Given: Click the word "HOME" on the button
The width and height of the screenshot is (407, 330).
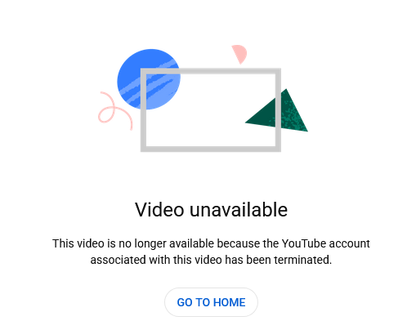Looking at the screenshot, I should pyautogui.click(x=229, y=302).
